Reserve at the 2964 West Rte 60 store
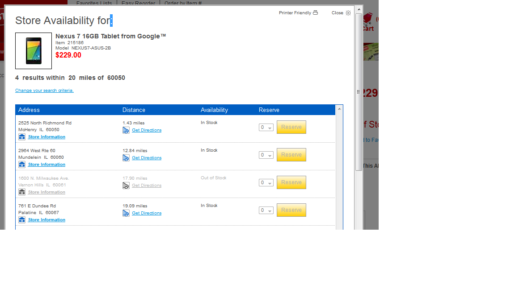This screenshot has height=289, width=515. pos(291,155)
